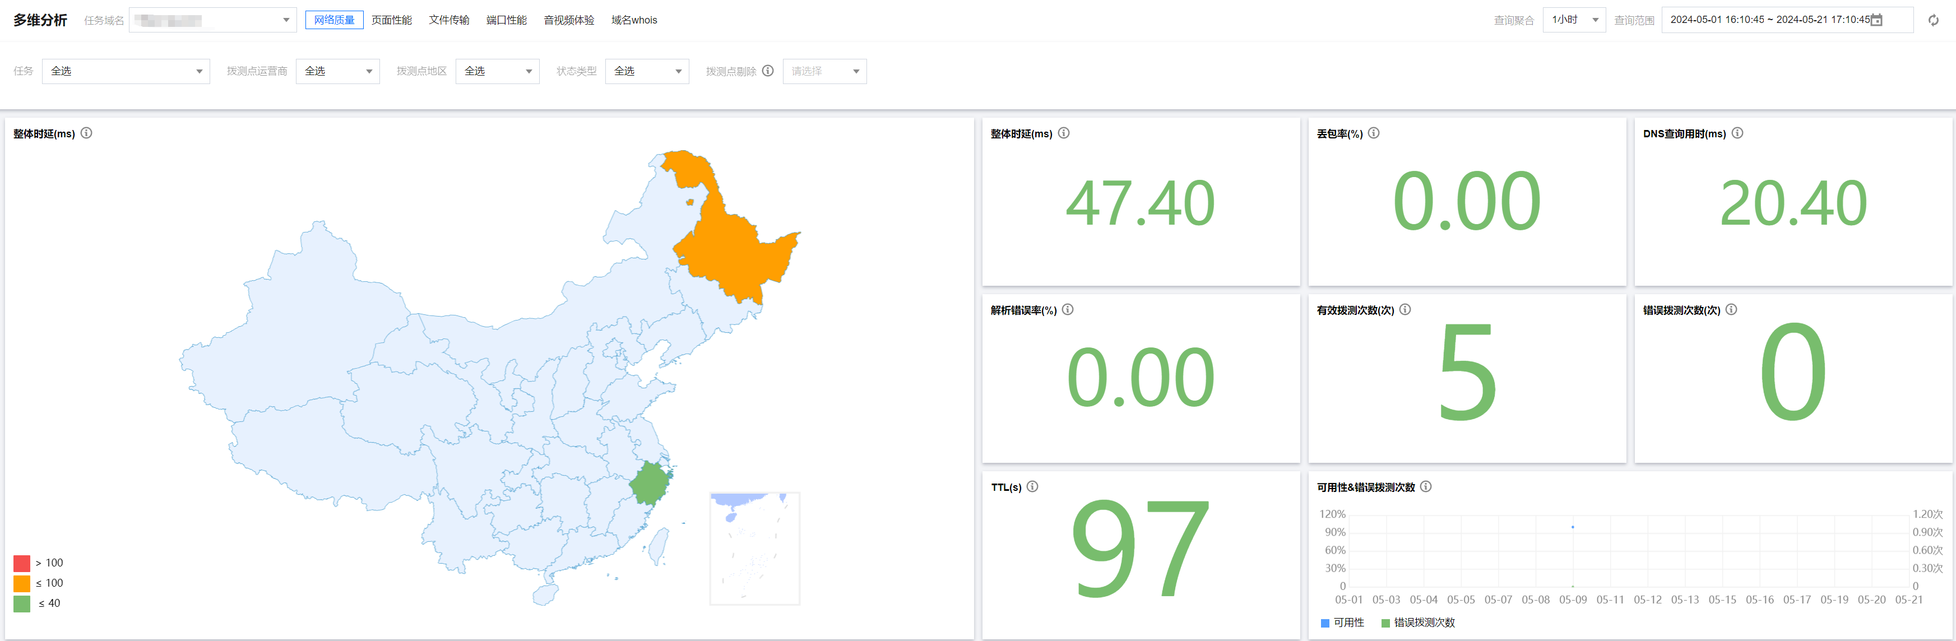
Task: Click the calendar icon in date range
Action: coord(1876,21)
